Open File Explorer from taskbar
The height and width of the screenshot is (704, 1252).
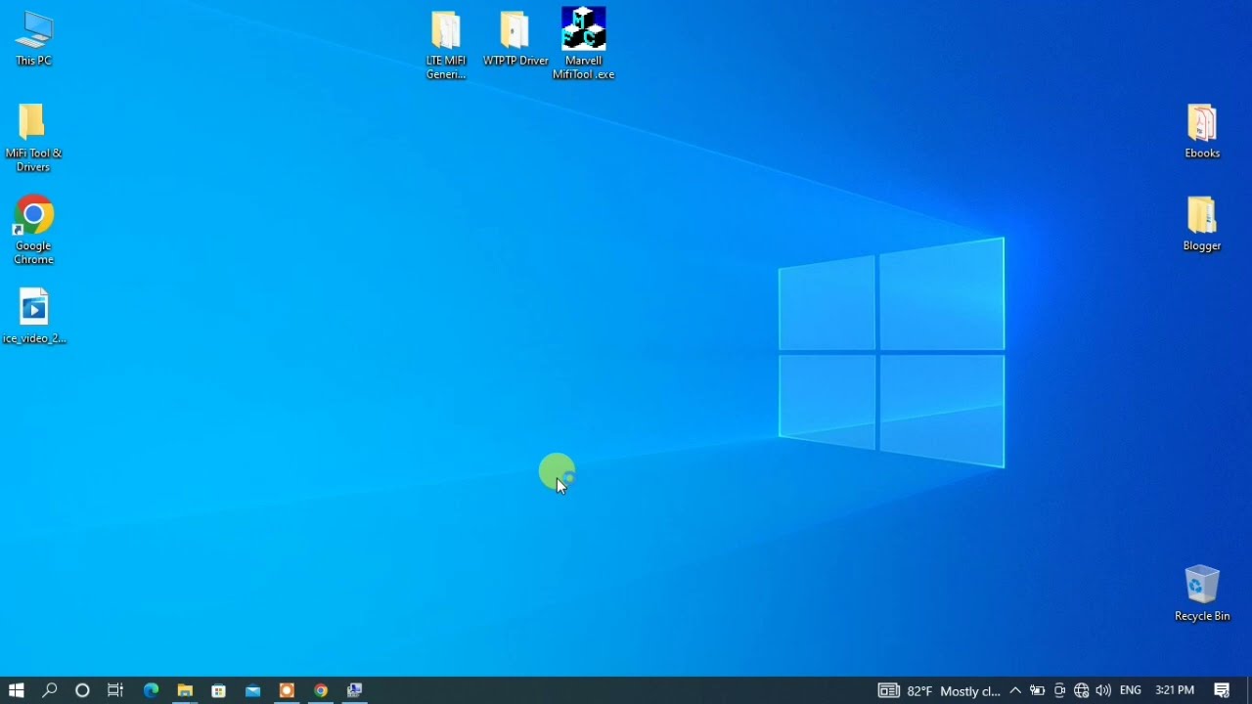pos(185,690)
